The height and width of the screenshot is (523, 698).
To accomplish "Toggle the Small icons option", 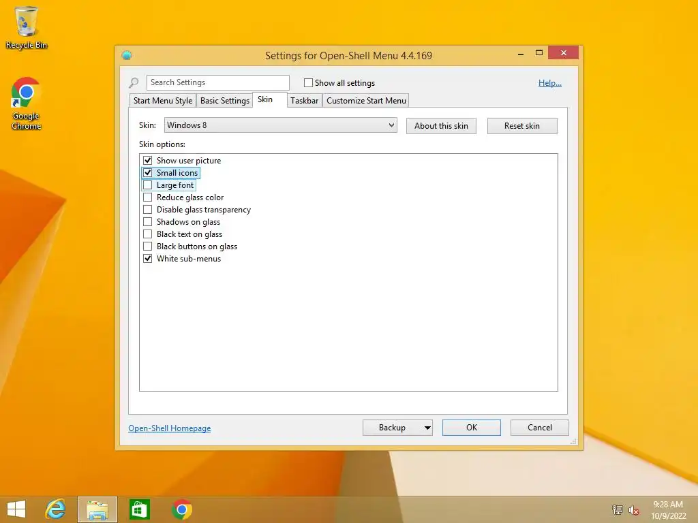I will coord(148,172).
